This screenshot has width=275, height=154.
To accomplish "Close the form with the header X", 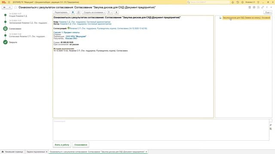I will [271, 7].
